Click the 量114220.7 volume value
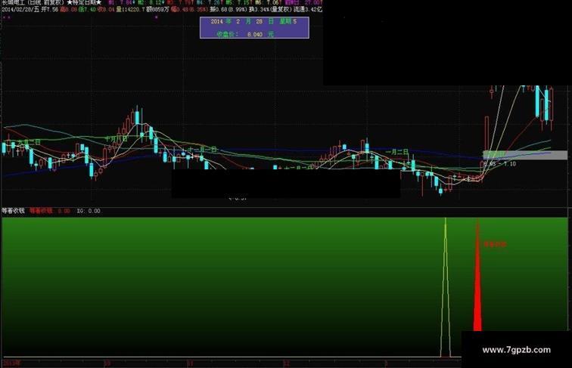 click(131, 10)
